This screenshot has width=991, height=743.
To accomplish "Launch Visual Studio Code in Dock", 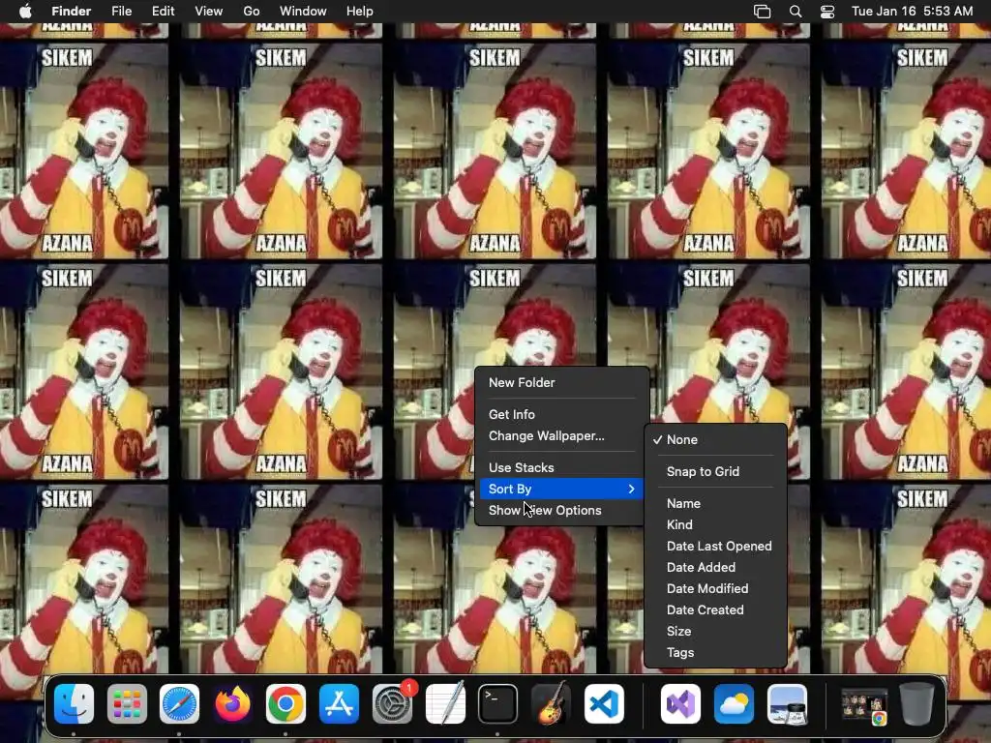I will pos(604,704).
